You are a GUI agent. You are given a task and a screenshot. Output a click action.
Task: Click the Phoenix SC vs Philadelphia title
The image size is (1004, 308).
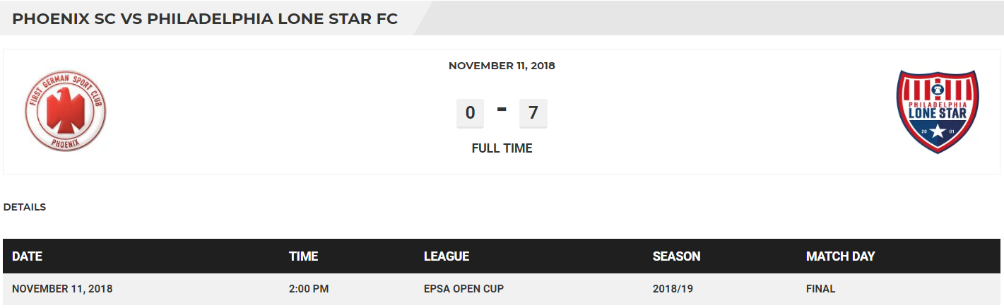pyautogui.click(x=205, y=19)
